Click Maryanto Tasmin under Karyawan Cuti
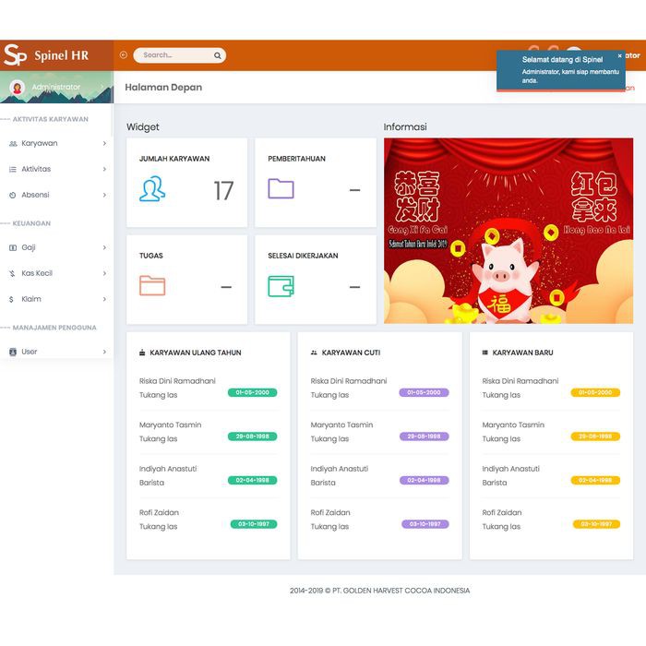 click(x=341, y=425)
